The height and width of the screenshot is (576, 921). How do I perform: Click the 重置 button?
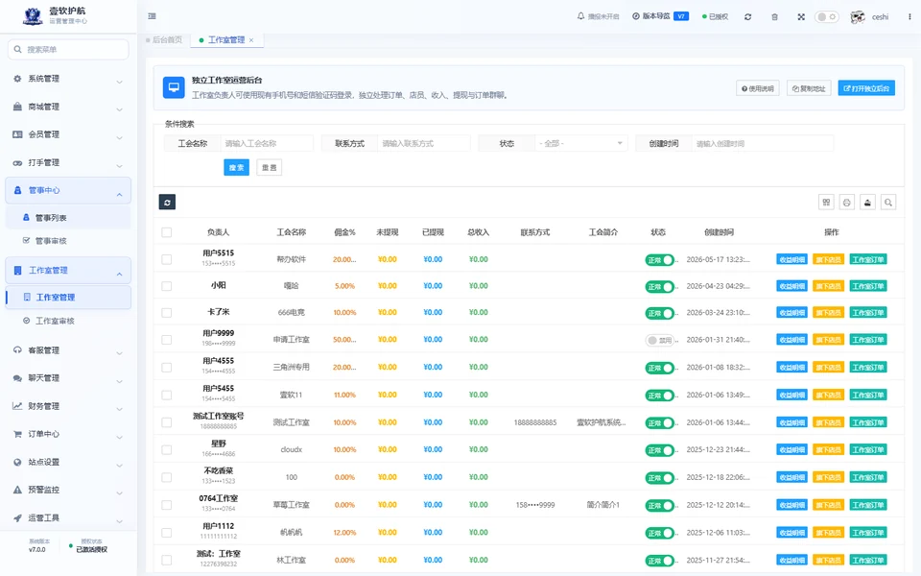pyautogui.click(x=269, y=167)
